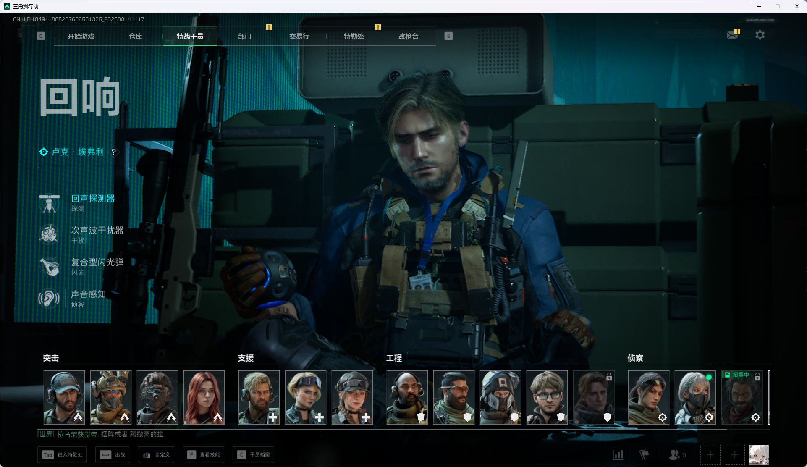Screen dimensions: 807x467
Task: Click the 突击 category heading
Action: coord(51,358)
